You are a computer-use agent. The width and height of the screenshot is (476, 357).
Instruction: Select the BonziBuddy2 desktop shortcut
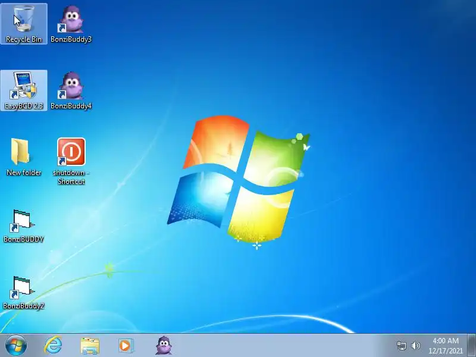pyautogui.click(x=24, y=292)
